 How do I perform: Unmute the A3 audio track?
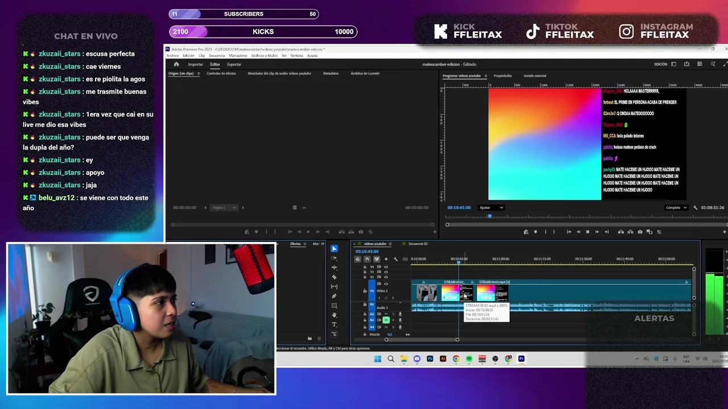(386, 320)
